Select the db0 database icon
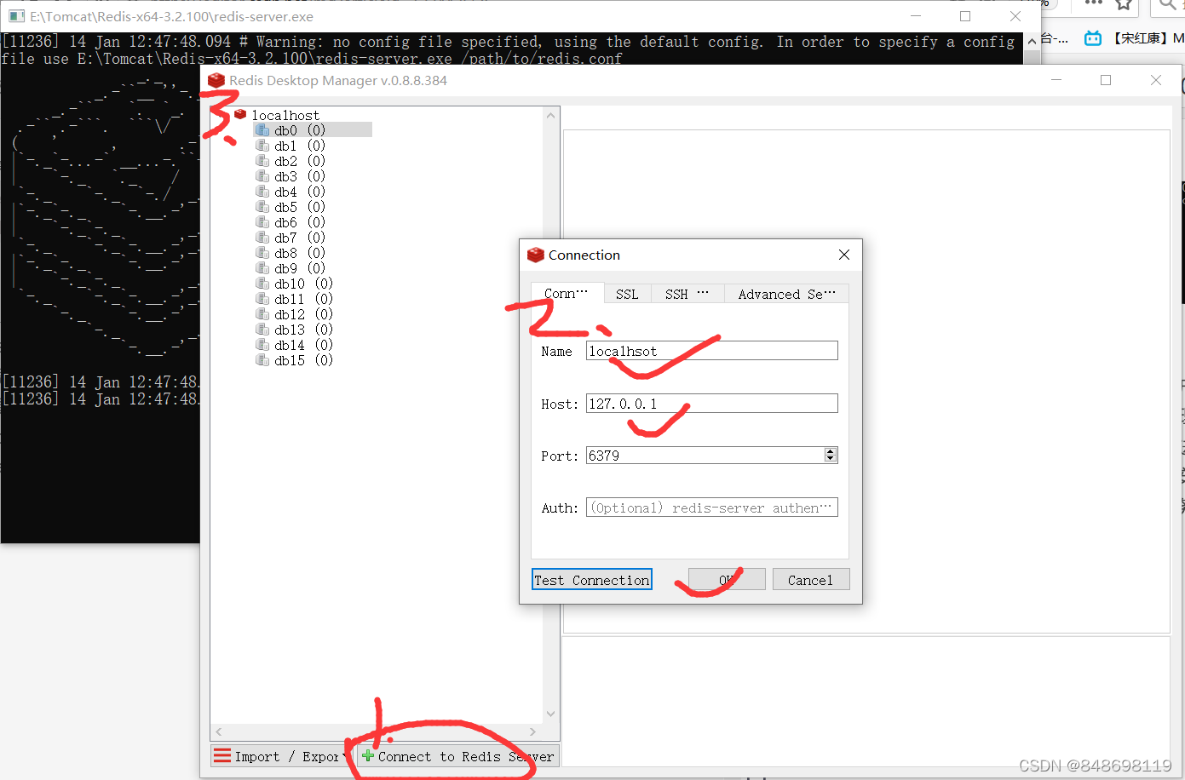 click(262, 130)
